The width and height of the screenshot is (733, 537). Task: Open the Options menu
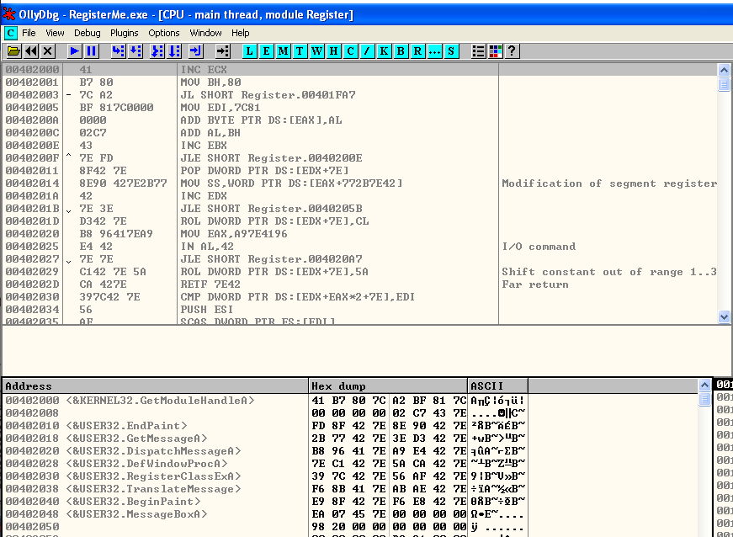163,33
